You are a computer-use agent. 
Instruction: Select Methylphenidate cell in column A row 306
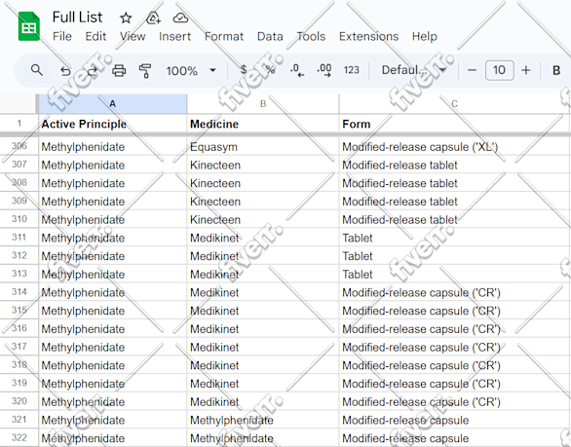click(112, 147)
